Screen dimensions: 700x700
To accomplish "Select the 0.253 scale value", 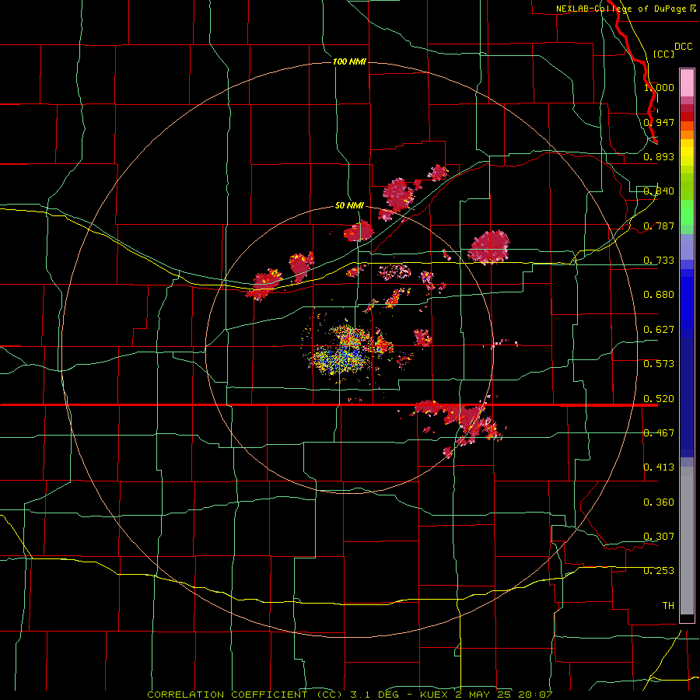I will point(659,571).
